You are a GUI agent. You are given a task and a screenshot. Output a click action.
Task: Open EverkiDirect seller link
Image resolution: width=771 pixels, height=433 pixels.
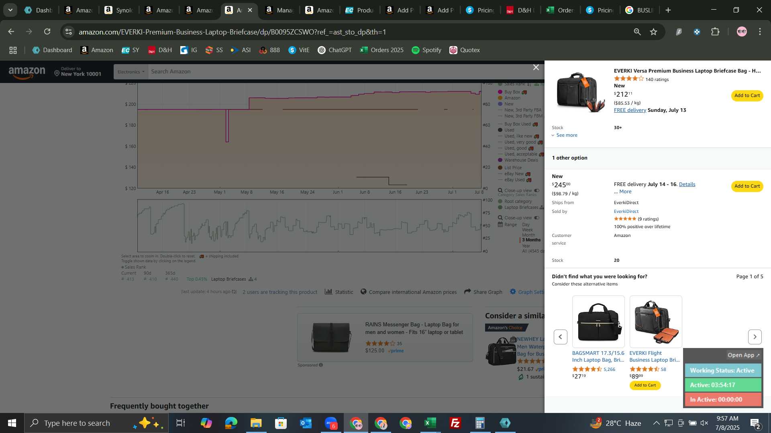point(626,211)
